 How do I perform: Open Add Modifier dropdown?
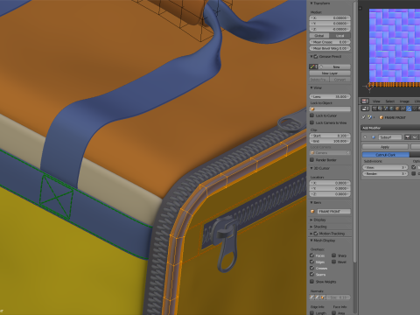pos(390,128)
